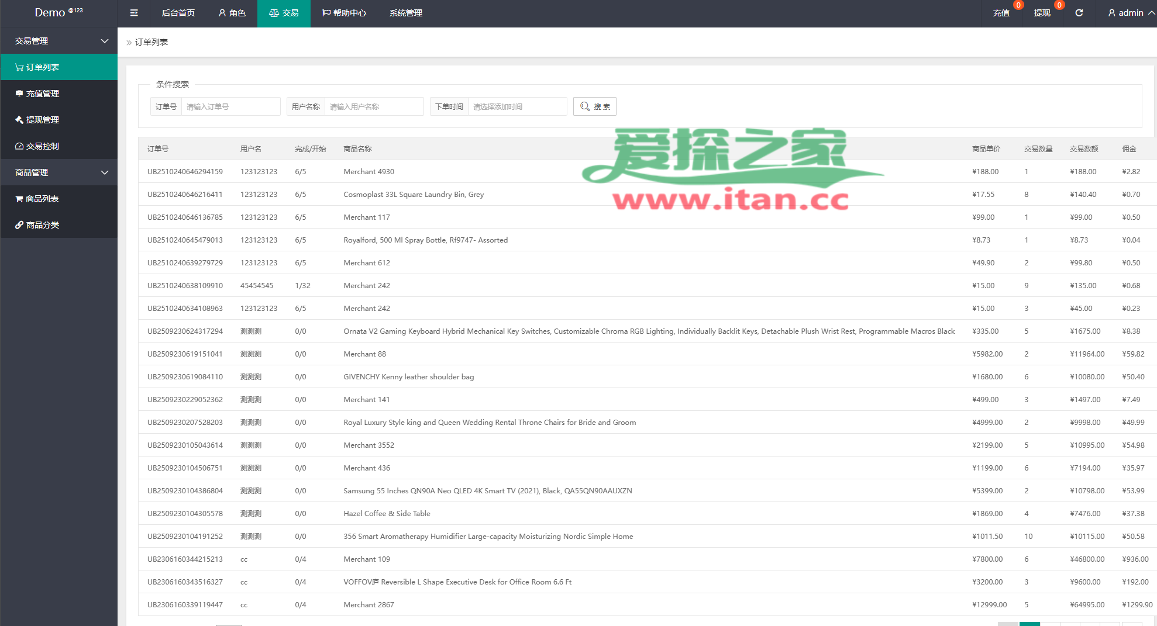1157x626 pixels.
Task: Open 提现管理 in the sidebar
Action: (42, 120)
